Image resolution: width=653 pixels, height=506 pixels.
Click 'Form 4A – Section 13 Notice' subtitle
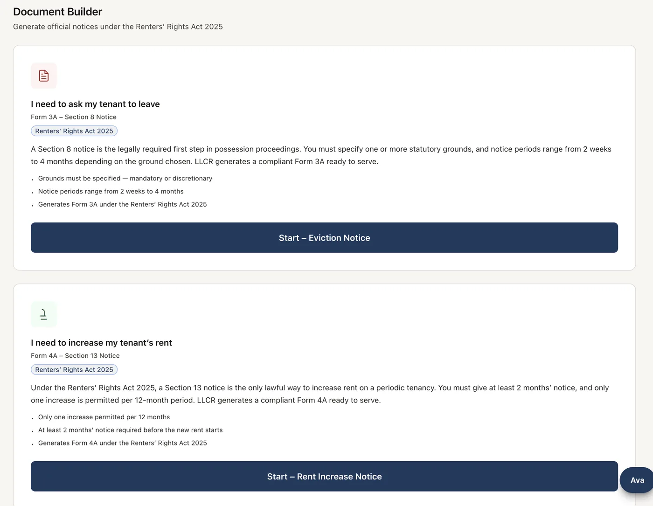75,356
